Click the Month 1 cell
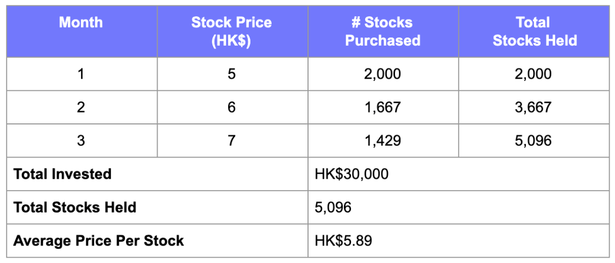The image size is (615, 263). click(x=81, y=74)
